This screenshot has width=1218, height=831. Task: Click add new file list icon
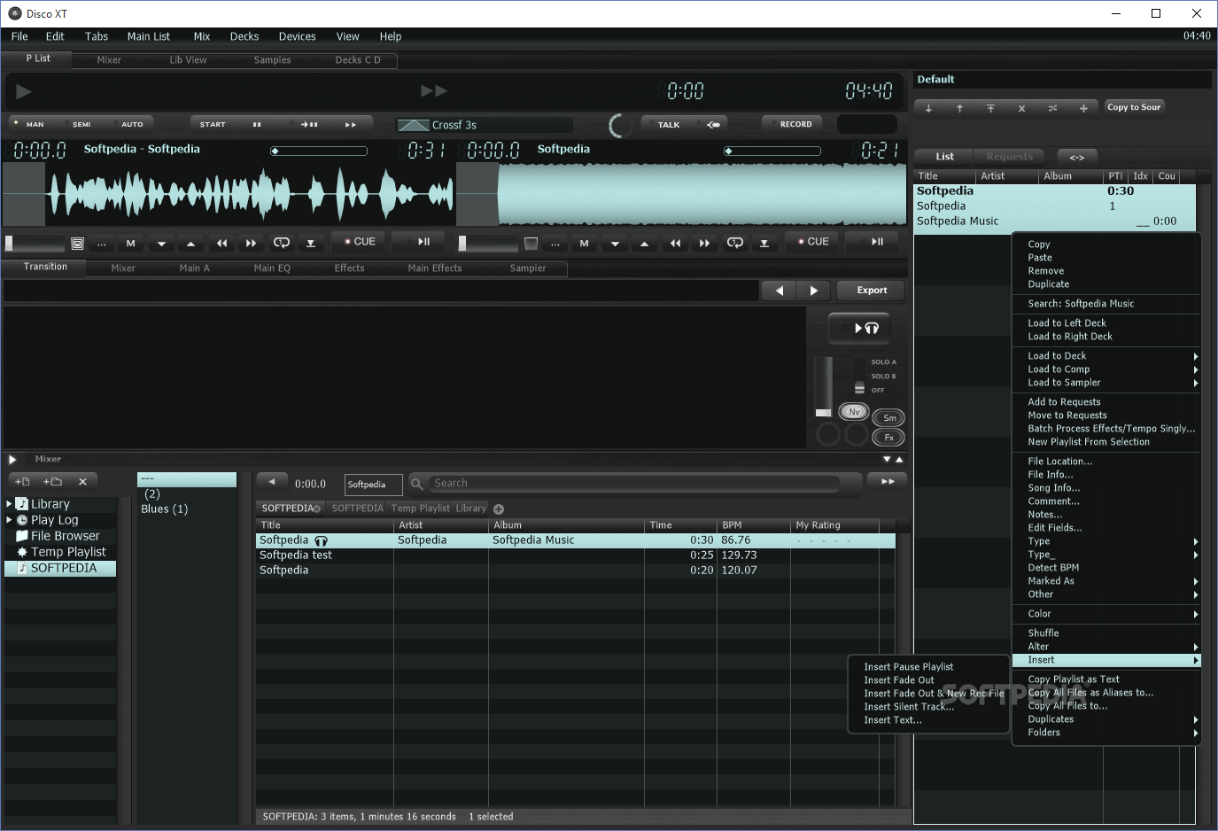[x=22, y=481]
